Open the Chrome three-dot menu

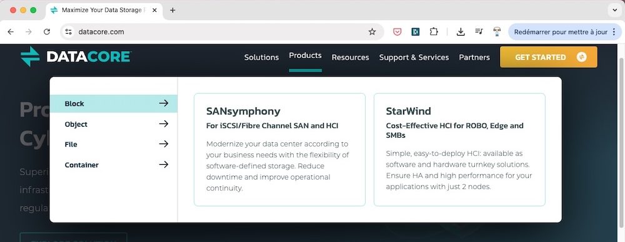pos(614,32)
